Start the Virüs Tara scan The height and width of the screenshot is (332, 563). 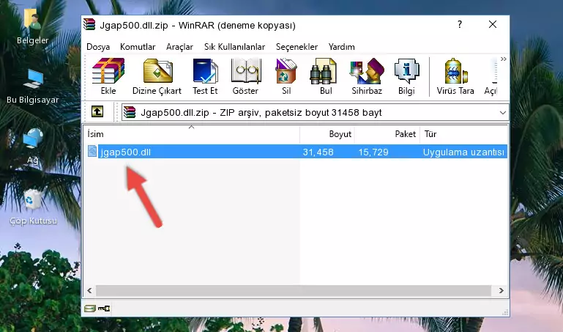455,76
